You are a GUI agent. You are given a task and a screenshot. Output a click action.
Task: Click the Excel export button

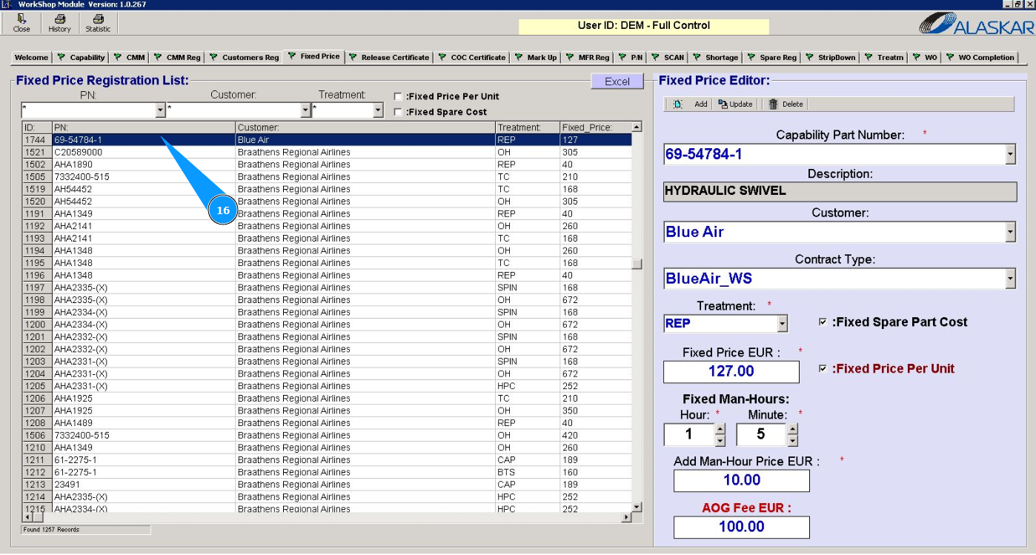tap(617, 82)
